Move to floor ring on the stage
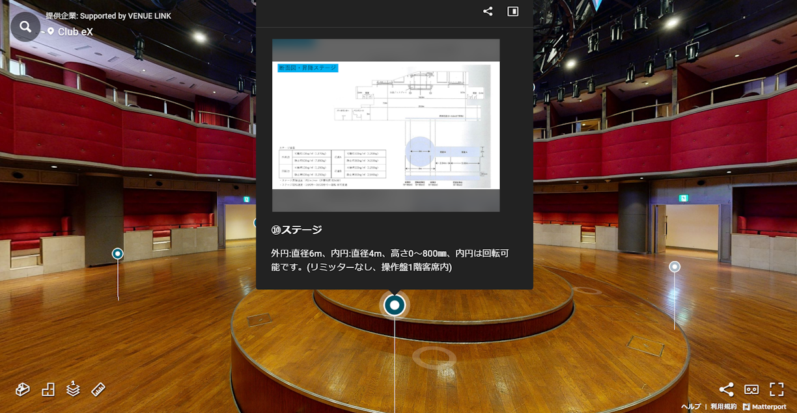Viewport: 797px width, 413px height. click(x=434, y=358)
